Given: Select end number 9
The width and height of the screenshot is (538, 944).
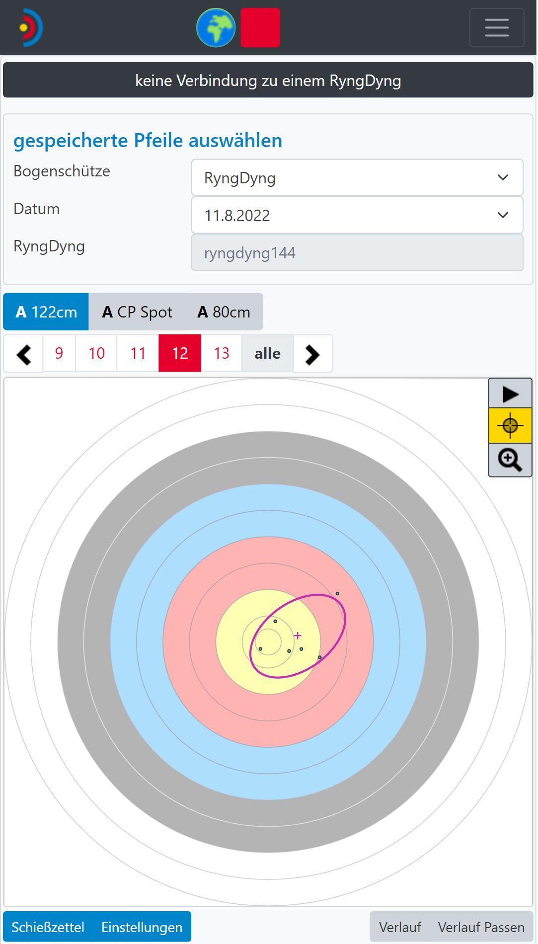Looking at the screenshot, I should [59, 354].
